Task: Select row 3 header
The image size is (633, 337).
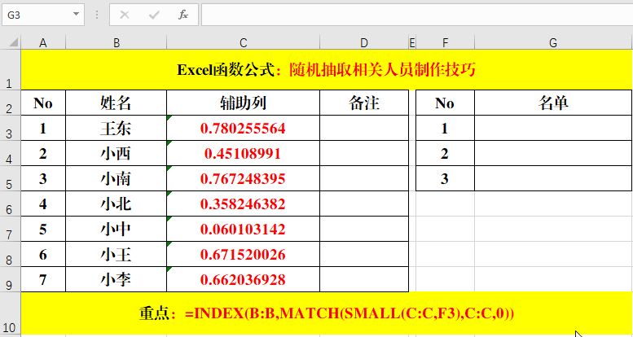Action: pos(10,129)
